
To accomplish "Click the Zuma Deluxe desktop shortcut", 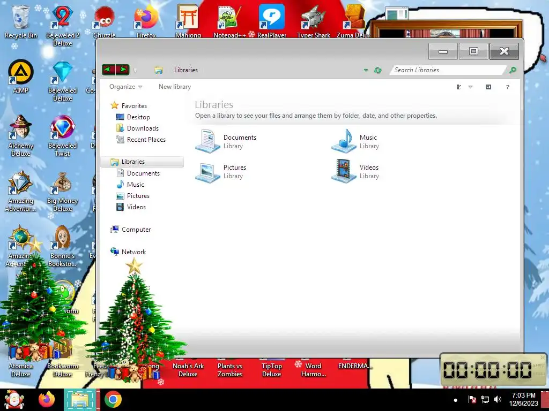I will click(x=354, y=21).
